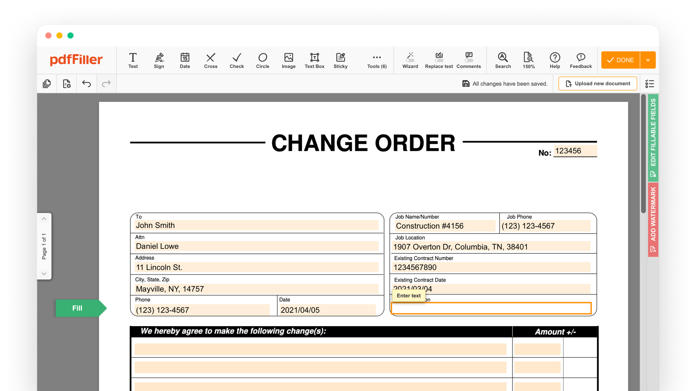Undo the last change
The image size is (696, 391).
coord(86,83)
